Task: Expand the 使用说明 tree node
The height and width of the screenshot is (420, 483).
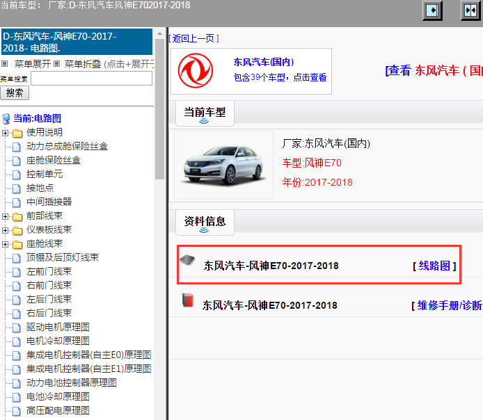Action: (x=5, y=133)
